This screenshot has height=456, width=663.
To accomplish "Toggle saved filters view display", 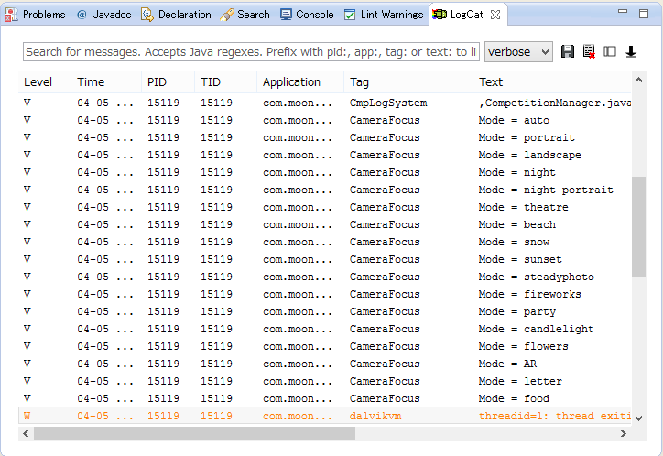I will coord(609,51).
